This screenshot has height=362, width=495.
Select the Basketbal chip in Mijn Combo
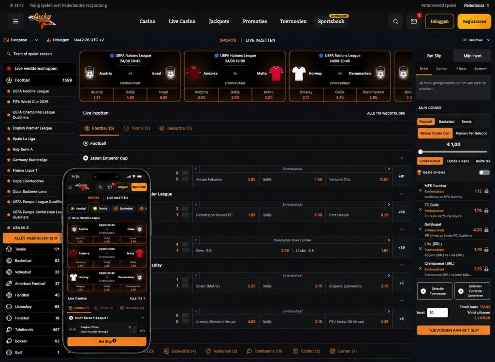coord(446,122)
